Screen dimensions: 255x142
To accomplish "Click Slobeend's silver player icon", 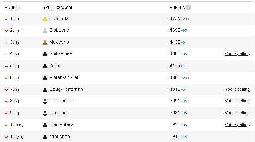I will click(x=45, y=31).
